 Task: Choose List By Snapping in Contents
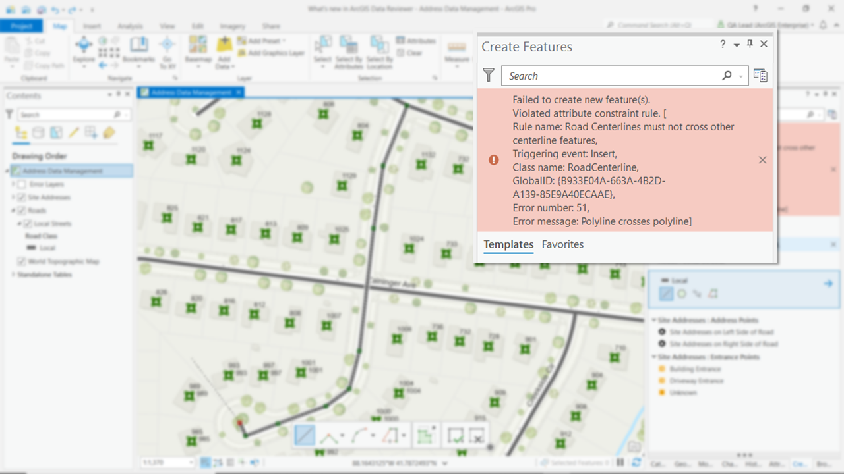coord(92,133)
